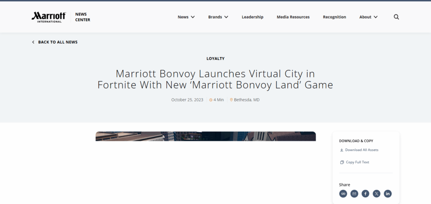The width and height of the screenshot is (431, 204).
Task: Click Copy Full Text link
Action: point(357,162)
